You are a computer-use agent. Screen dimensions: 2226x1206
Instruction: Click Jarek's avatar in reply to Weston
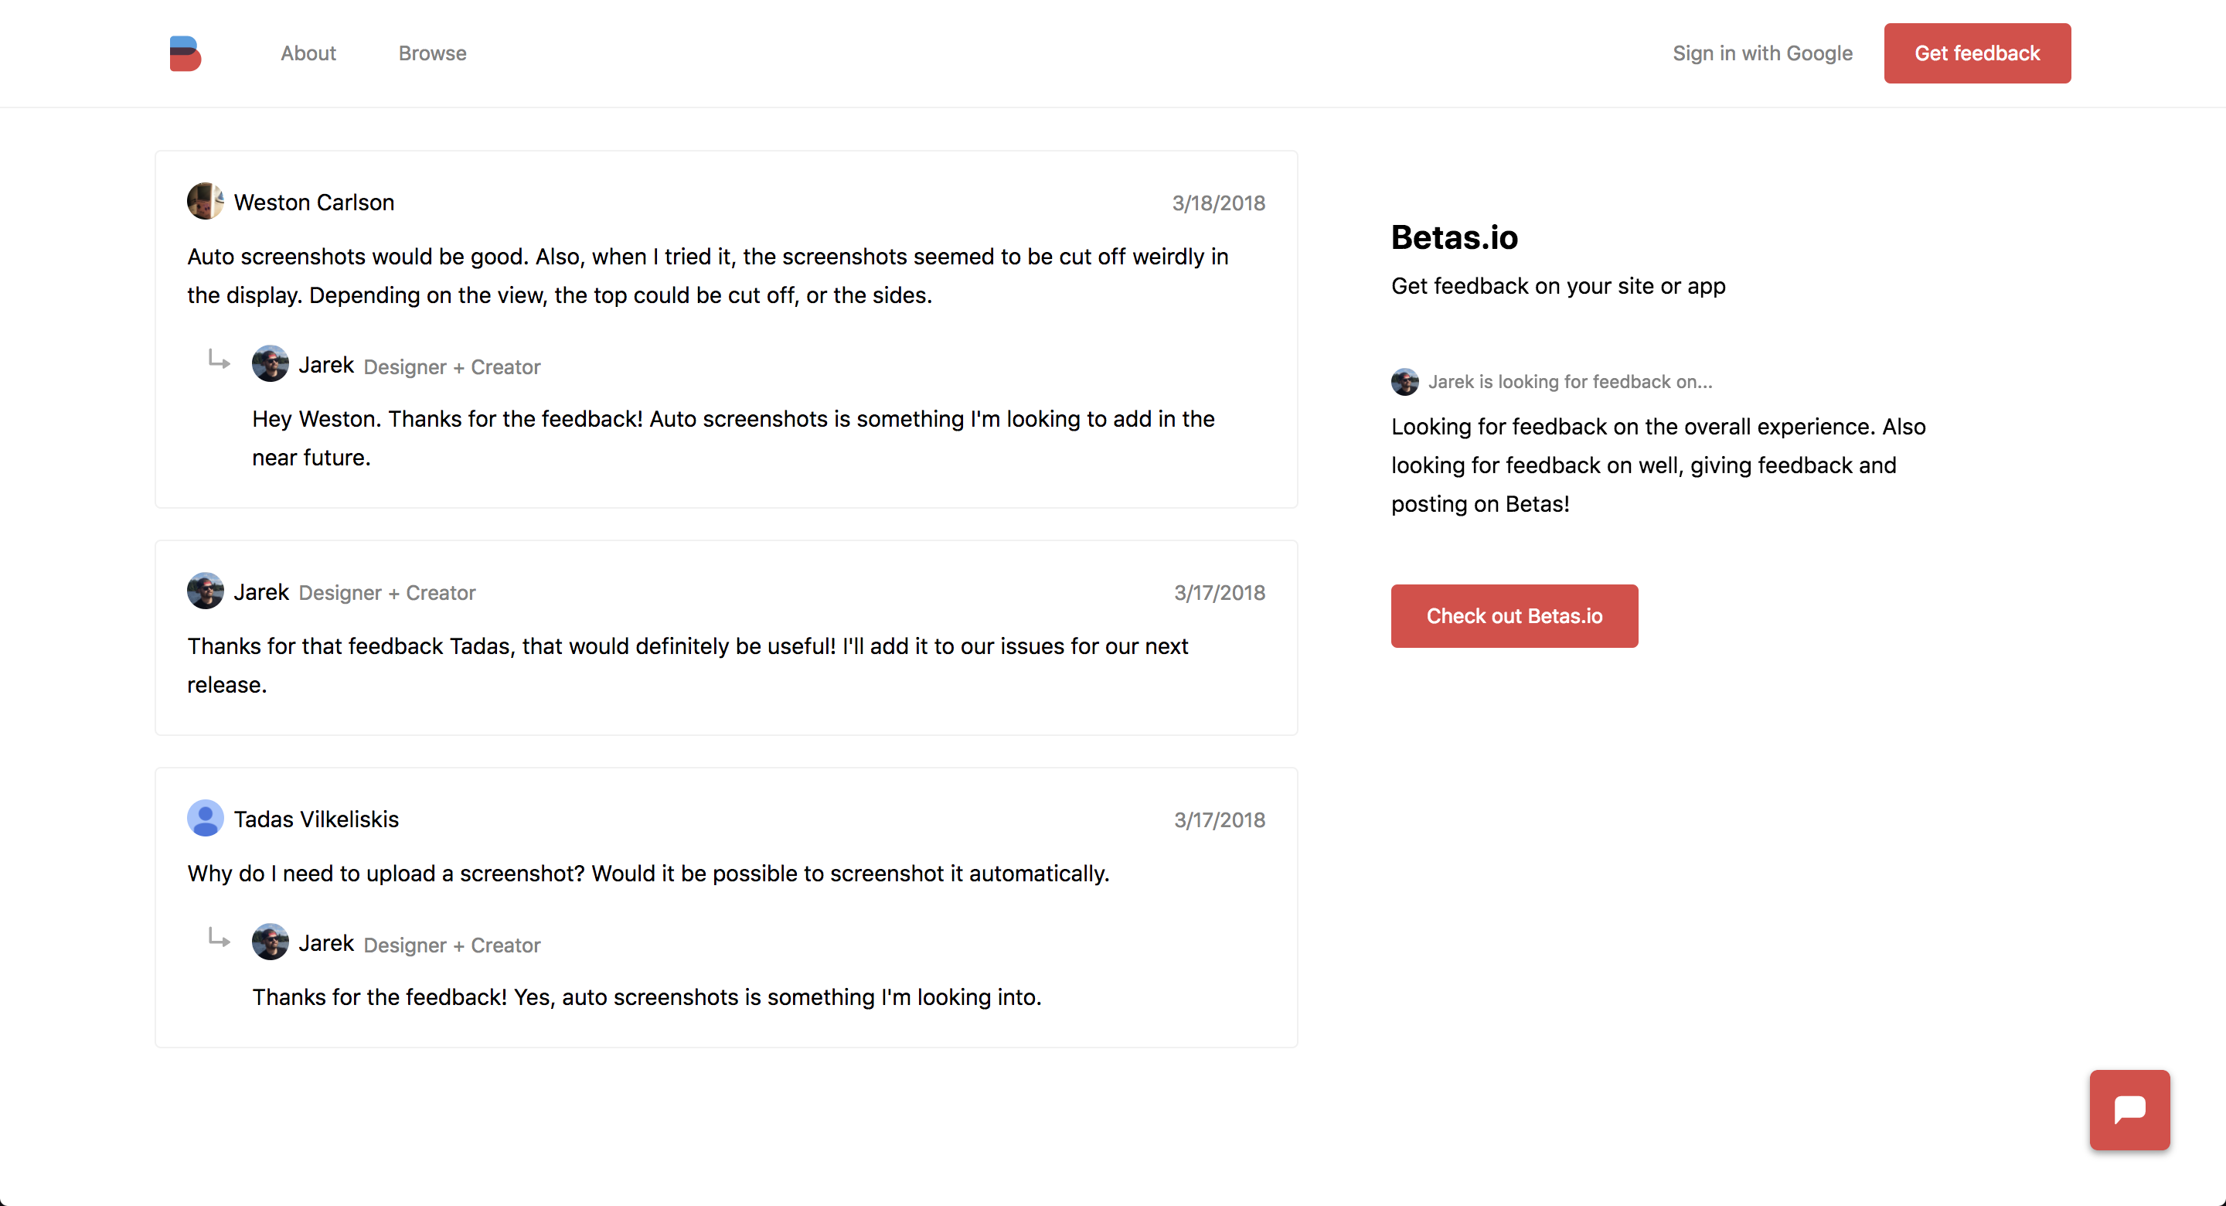coord(270,364)
